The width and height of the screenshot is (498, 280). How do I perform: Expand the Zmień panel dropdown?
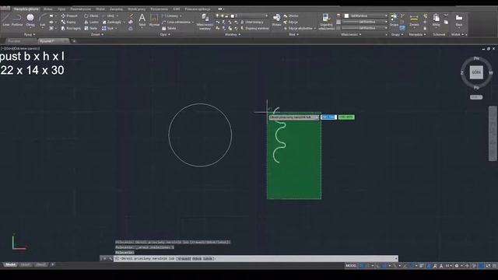97,34
